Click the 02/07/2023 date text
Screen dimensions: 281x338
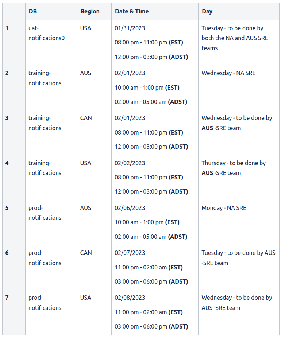(x=130, y=253)
